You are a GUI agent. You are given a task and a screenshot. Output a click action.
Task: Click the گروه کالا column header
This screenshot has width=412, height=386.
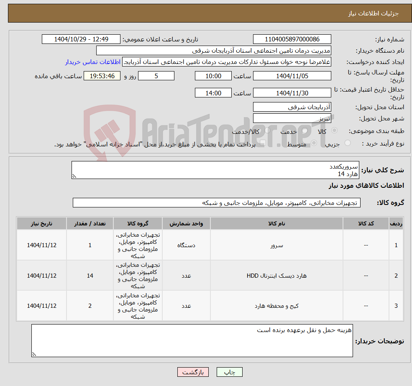coord(138,224)
